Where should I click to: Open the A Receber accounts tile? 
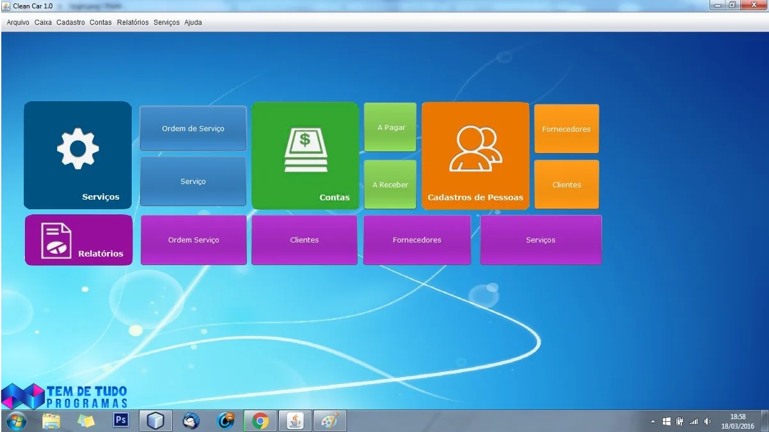pyautogui.click(x=390, y=184)
